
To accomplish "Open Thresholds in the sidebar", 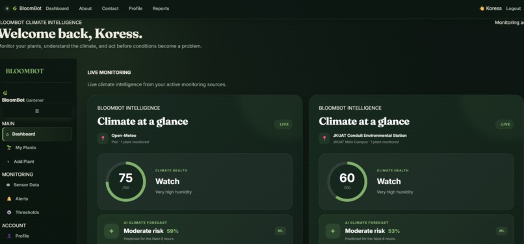I will (x=27, y=212).
